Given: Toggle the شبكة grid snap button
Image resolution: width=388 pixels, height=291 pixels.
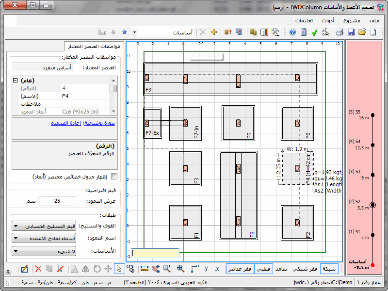Looking at the screenshot, I should coord(329,269).
